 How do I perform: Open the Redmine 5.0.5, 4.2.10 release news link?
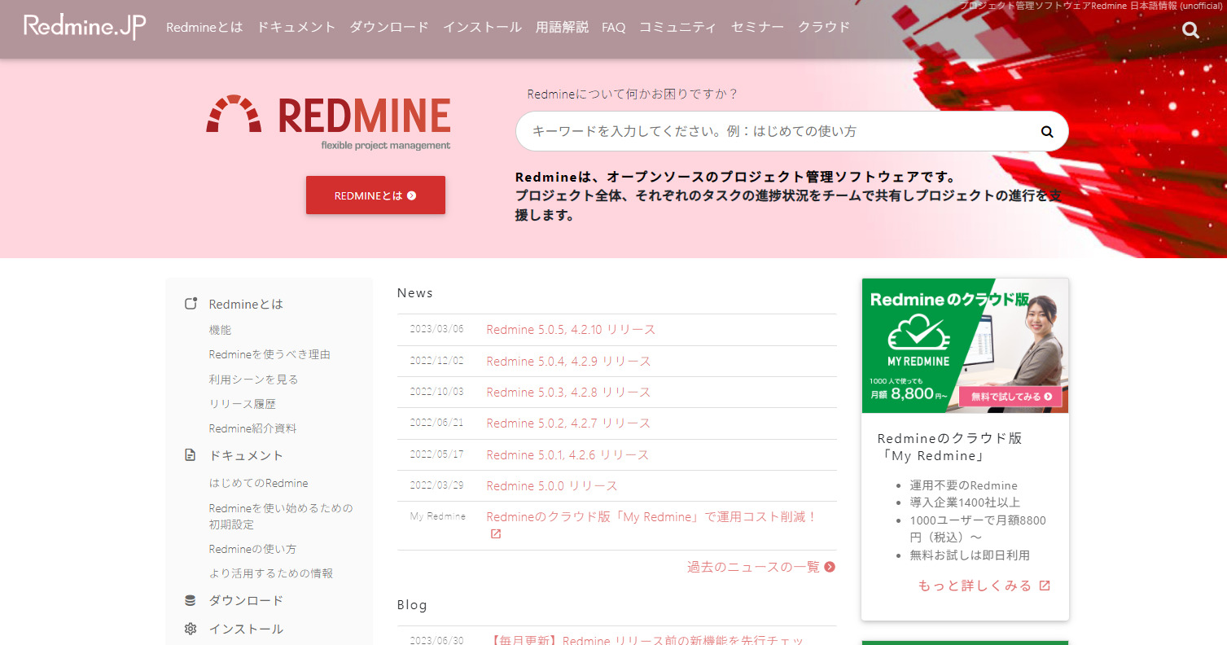click(569, 330)
